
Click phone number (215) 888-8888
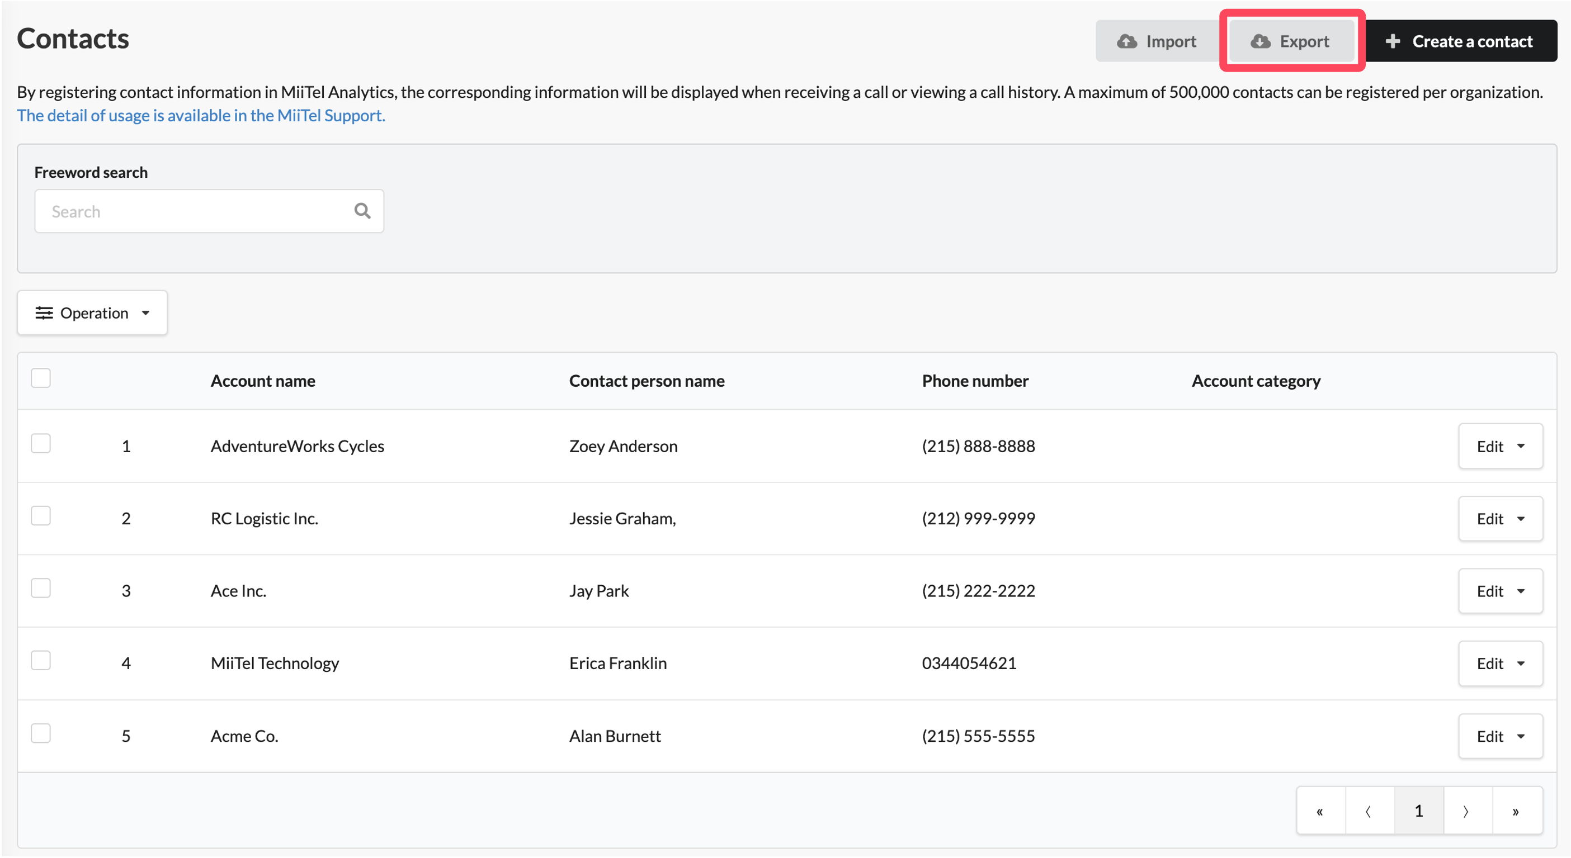click(978, 446)
